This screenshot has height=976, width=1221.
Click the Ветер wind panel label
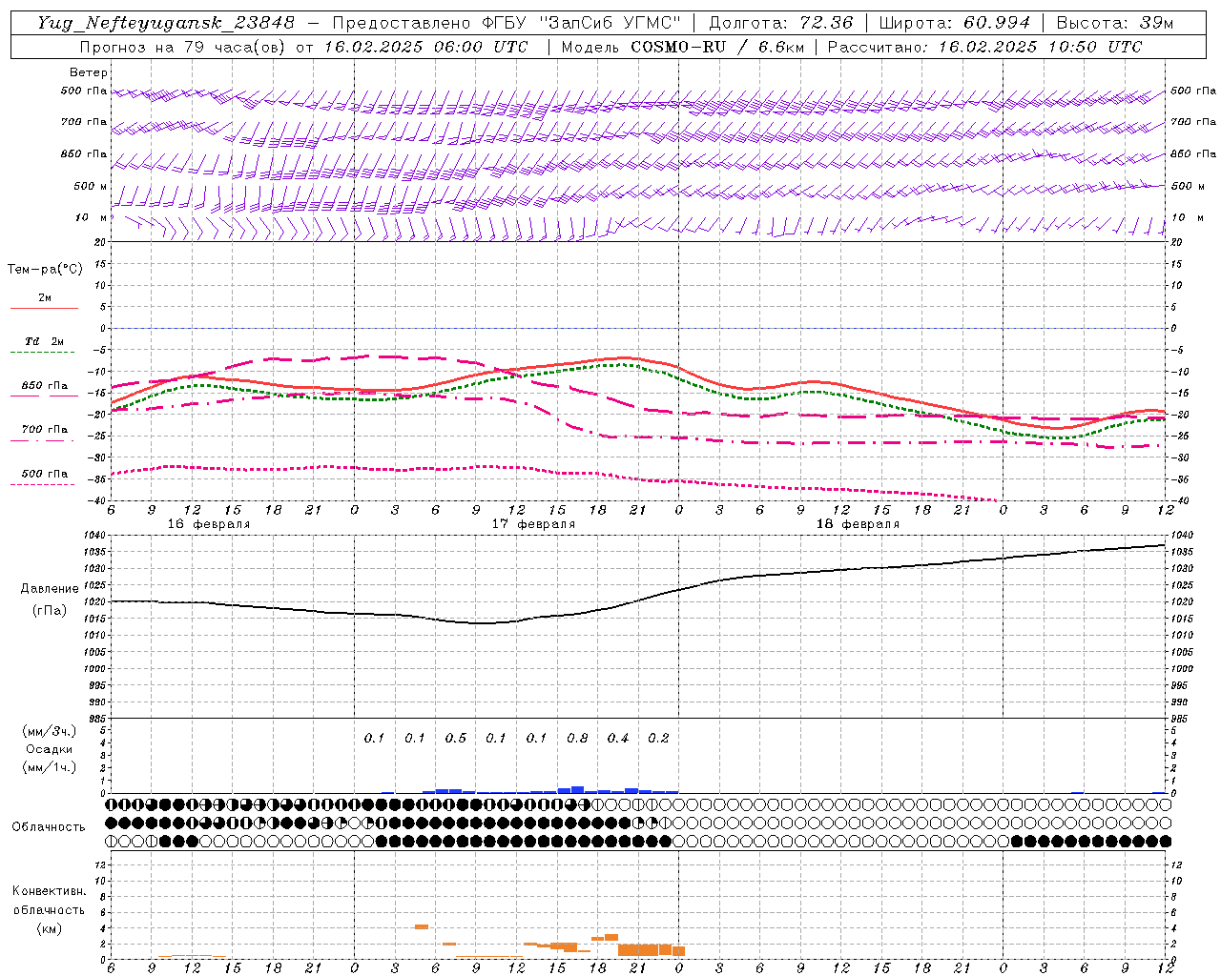tap(89, 72)
